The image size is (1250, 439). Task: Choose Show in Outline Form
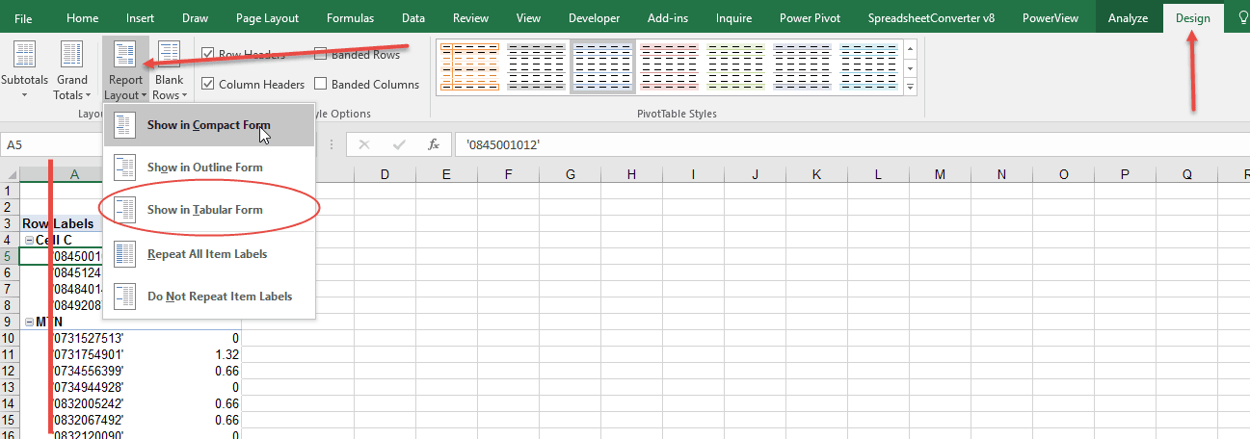point(209,168)
